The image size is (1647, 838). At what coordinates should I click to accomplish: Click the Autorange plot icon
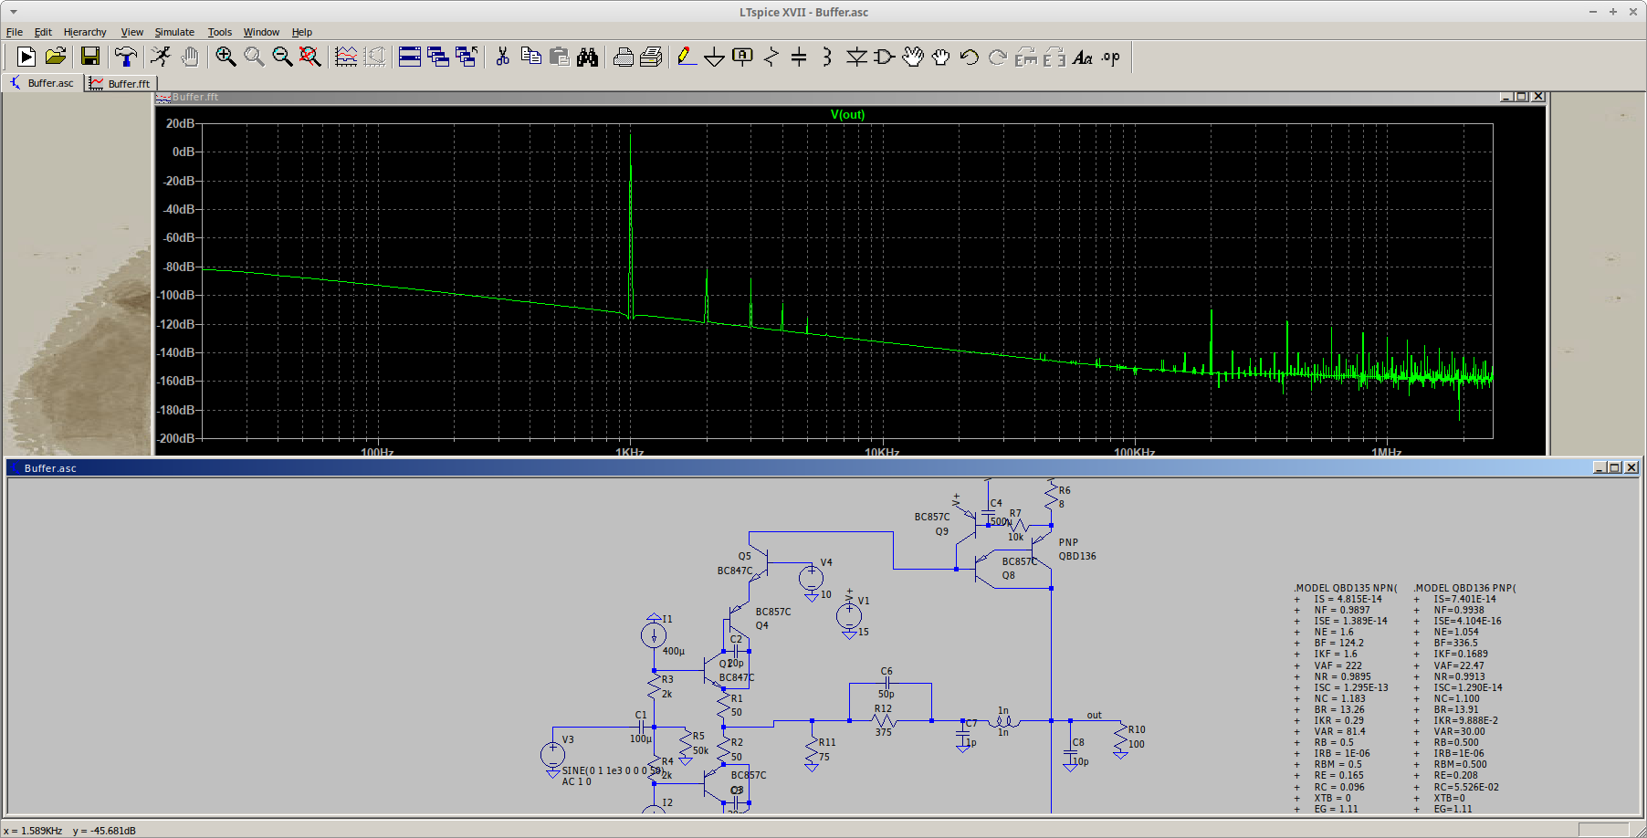(375, 57)
